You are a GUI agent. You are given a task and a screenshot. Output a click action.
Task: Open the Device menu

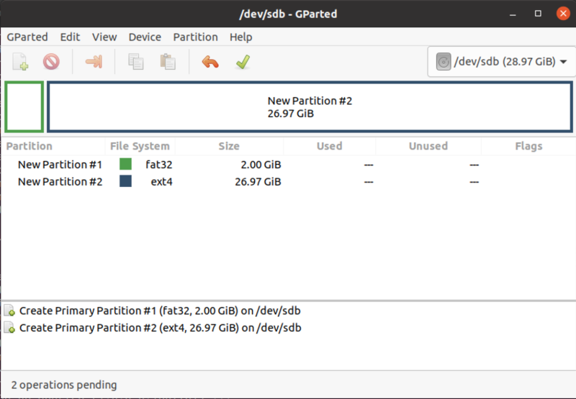point(145,37)
